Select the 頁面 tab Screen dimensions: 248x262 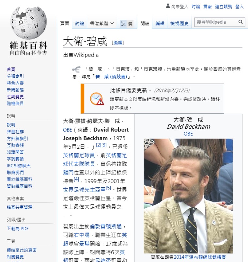[x=65, y=24]
